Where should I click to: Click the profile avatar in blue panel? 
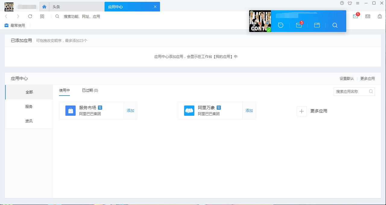260,21
